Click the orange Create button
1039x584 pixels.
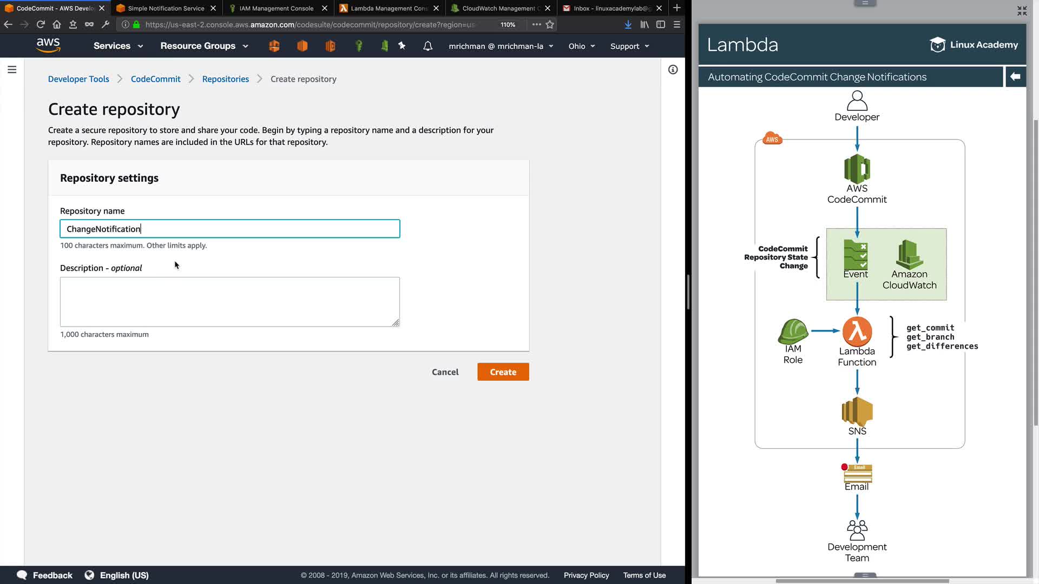point(503,372)
